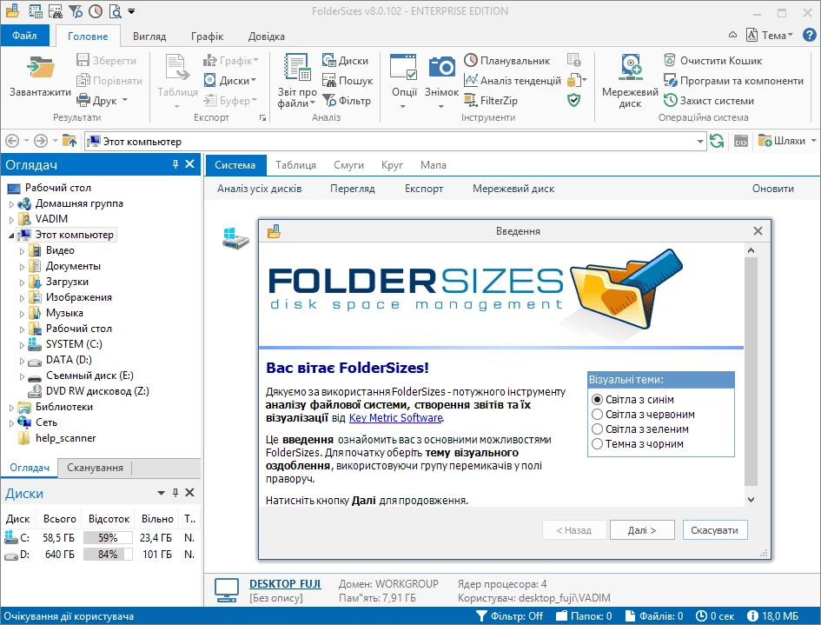Click the Фільтр: Off status bar indicator

click(x=509, y=616)
